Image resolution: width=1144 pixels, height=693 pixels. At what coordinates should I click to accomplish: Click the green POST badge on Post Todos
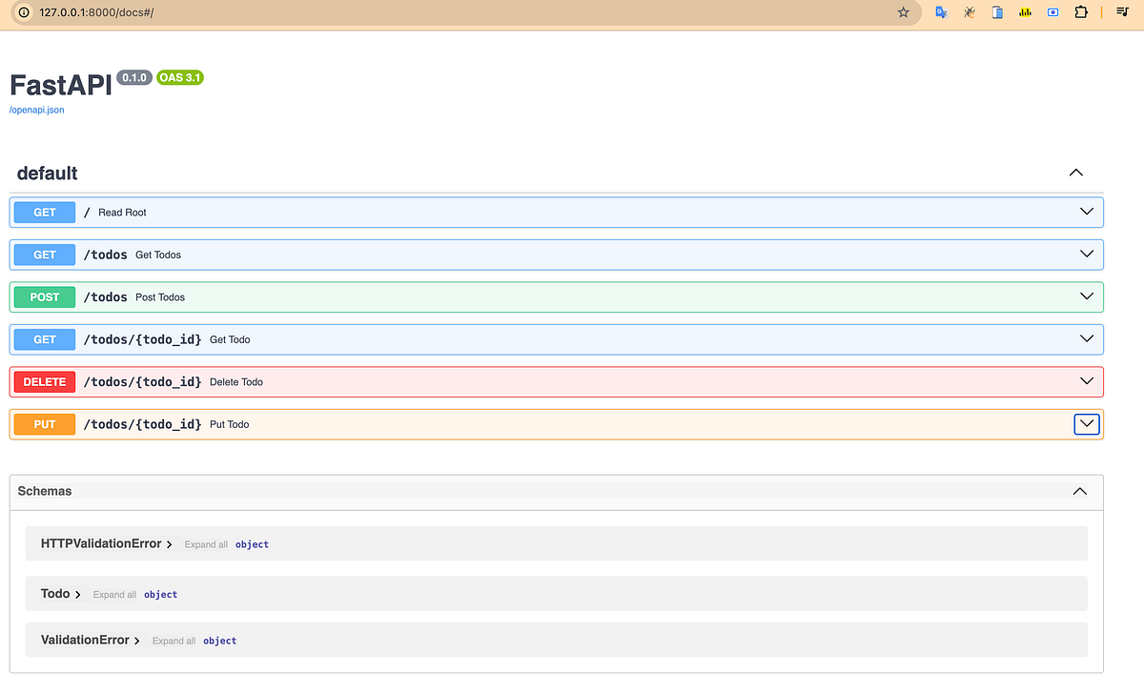coord(44,296)
